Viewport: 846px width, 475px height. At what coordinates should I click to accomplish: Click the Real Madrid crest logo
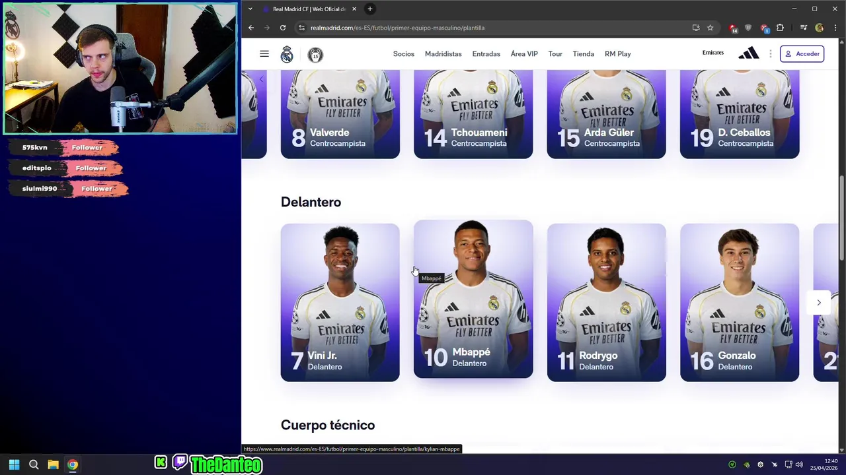click(287, 54)
